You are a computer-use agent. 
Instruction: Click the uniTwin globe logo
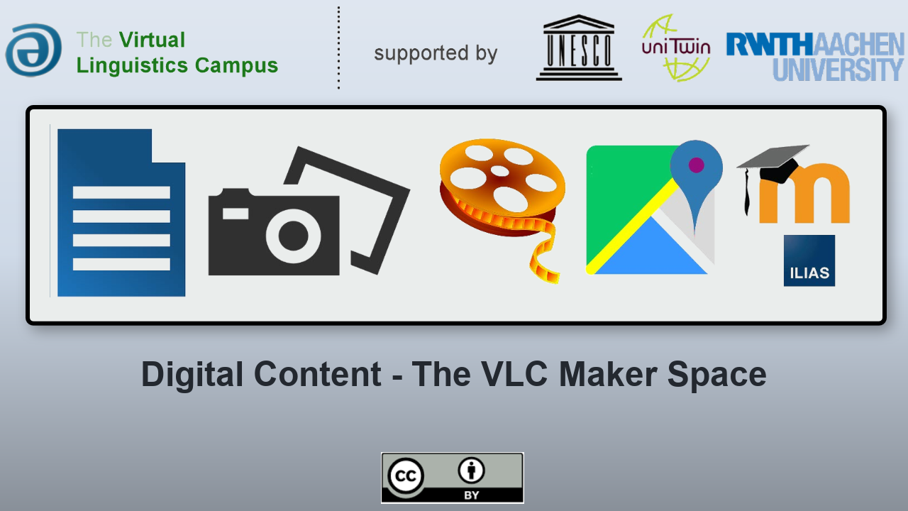[676, 48]
